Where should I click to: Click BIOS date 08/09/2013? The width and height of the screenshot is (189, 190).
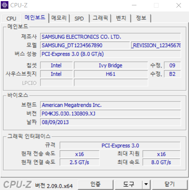tap(111, 122)
